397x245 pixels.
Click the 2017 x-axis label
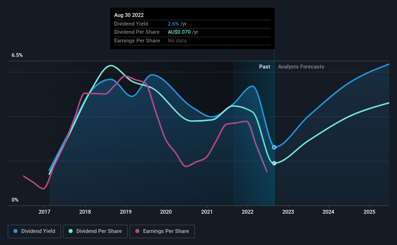click(44, 212)
